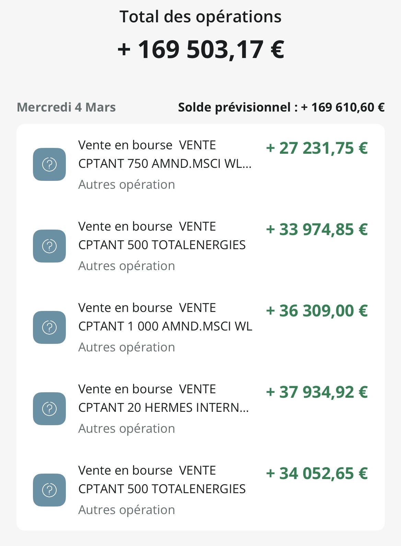Tap the category icon next to the 33 974,85 € sale

(49, 246)
